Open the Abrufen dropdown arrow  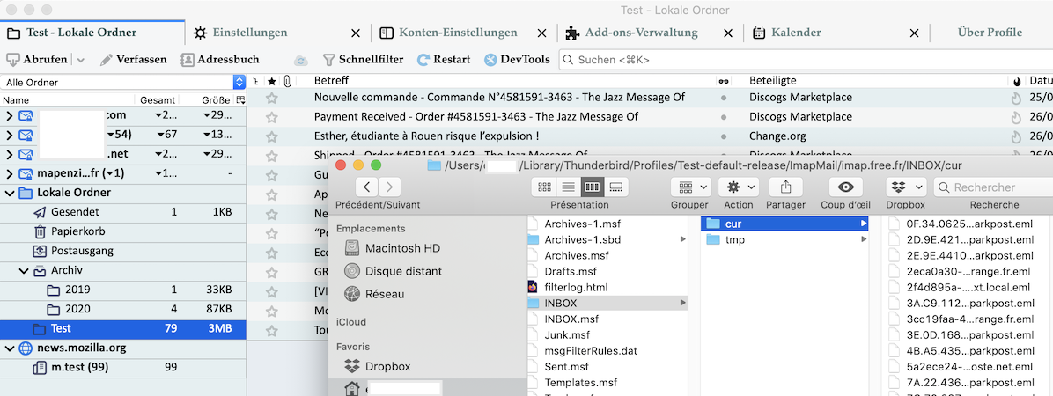pyautogui.click(x=81, y=60)
